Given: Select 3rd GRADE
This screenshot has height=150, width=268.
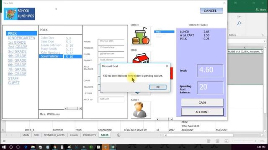Looking at the screenshot, I should pyautogui.click(x=17, y=51).
